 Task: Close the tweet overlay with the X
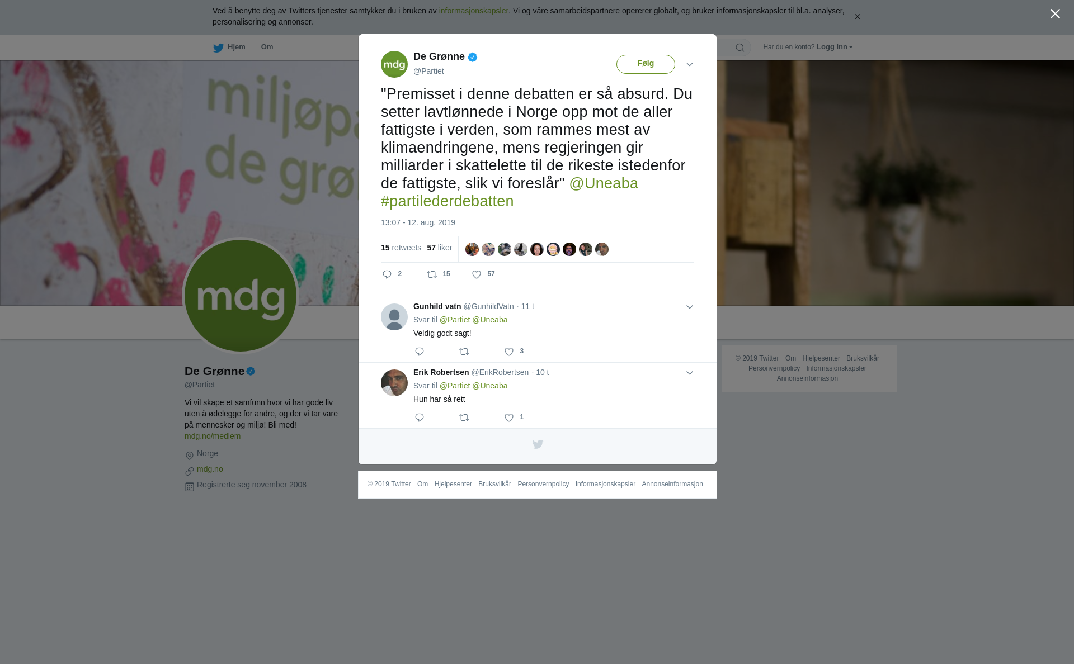coord(1055,14)
